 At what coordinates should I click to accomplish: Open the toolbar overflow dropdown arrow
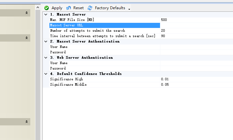tap(129, 9)
